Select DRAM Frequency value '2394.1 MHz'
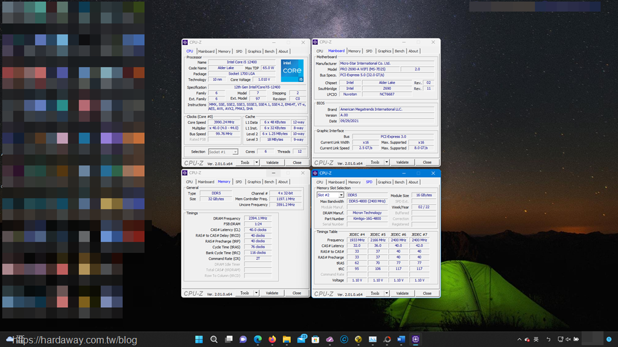The height and width of the screenshot is (347, 618). [x=258, y=218]
